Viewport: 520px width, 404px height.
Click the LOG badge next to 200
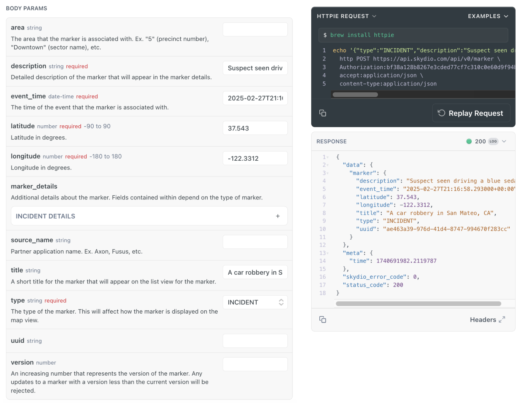(493, 141)
